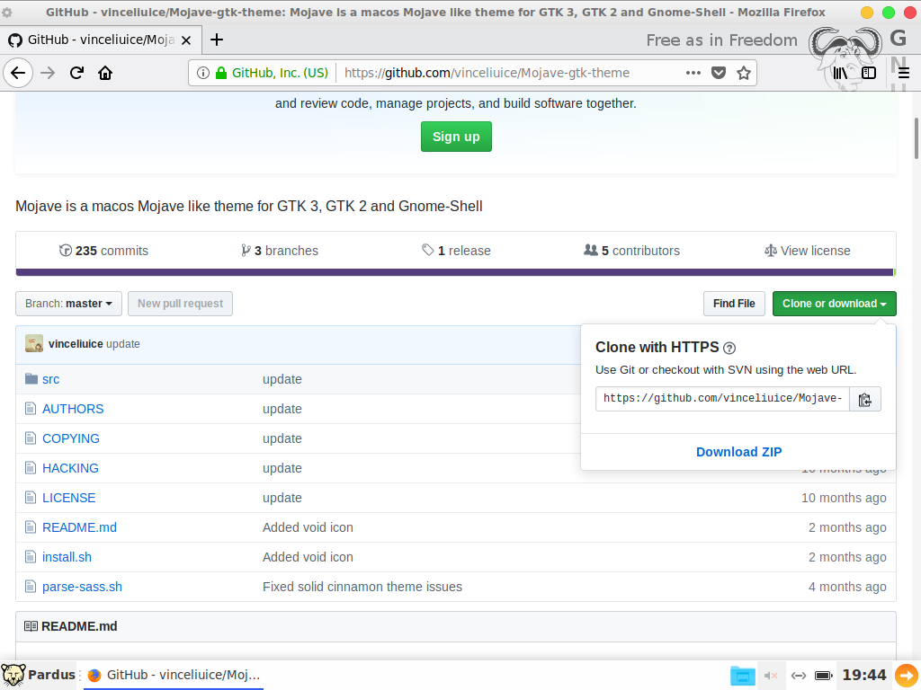Save the page to Pocket icon
The width and height of the screenshot is (921, 690).
719,73
